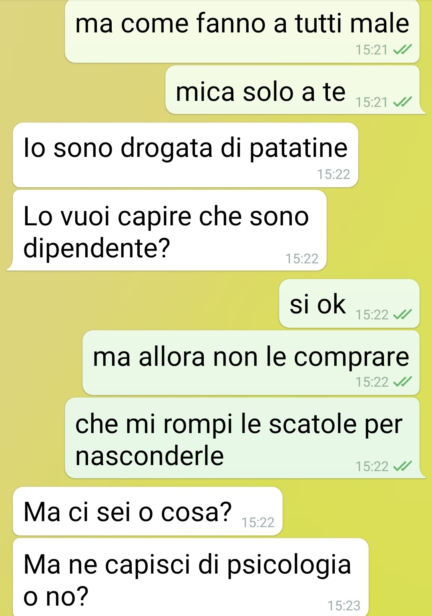Image resolution: width=432 pixels, height=616 pixels.
Task: Tap message 'ma come fanno a tutti male'
Action: [x=242, y=31]
